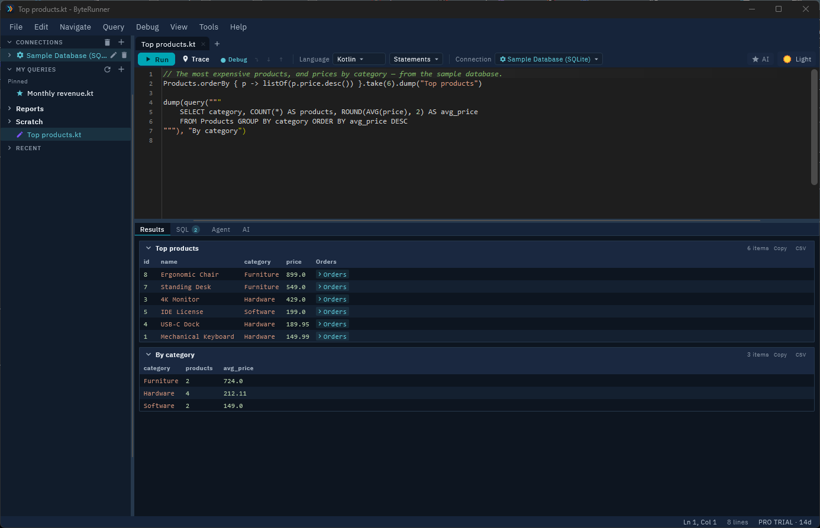The width and height of the screenshot is (820, 528).
Task: Click the step over arrow next to Debug
Action: tap(257, 60)
